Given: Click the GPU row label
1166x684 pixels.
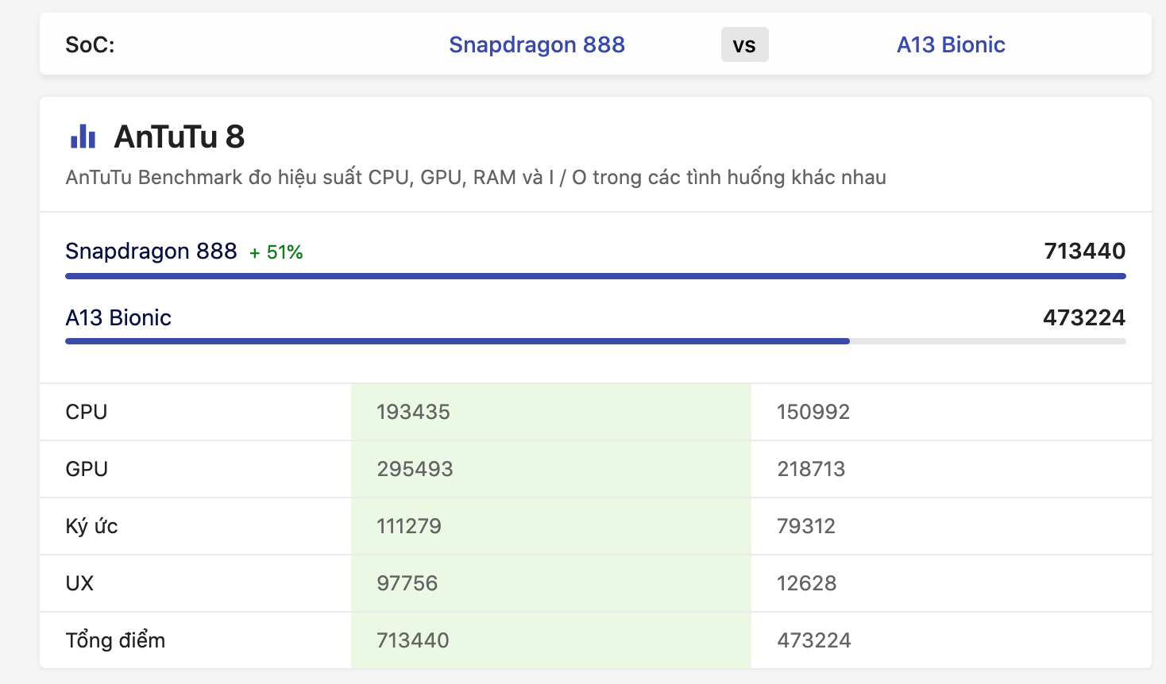Looking at the screenshot, I should click(87, 469).
